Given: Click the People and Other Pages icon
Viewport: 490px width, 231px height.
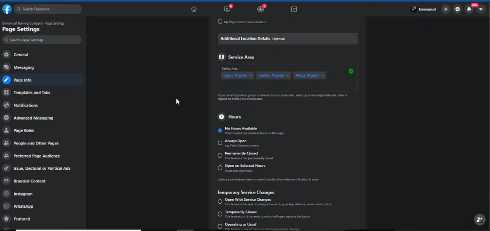Looking at the screenshot, I should [6, 143].
